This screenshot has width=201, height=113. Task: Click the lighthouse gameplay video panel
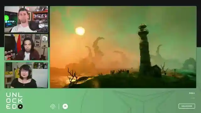pyautogui.click(x=123, y=47)
